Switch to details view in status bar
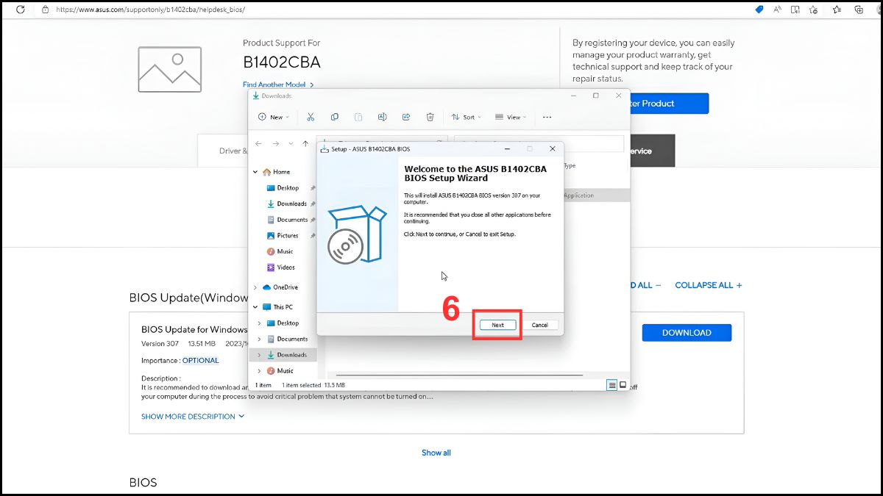Image resolution: width=883 pixels, height=496 pixels. (611, 385)
